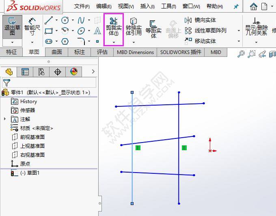Image resolution: width=276 pixels, height=216 pixels.
Task: Open the 窗口(W) menu
Action: point(191,6)
